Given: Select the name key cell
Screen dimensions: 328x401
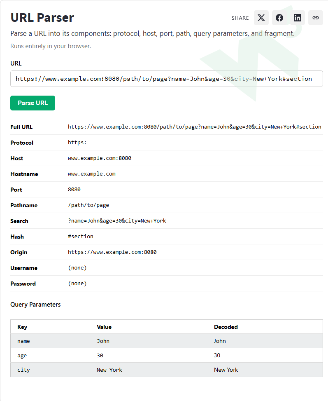Looking at the screenshot, I should click(23, 341).
